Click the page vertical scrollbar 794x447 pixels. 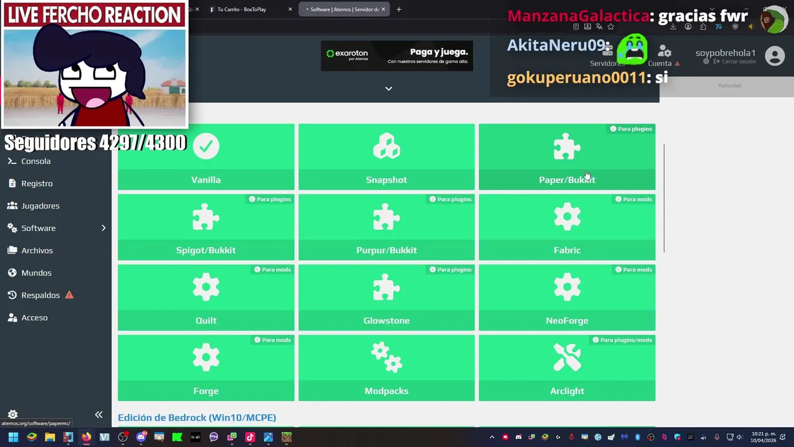pos(664,198)
